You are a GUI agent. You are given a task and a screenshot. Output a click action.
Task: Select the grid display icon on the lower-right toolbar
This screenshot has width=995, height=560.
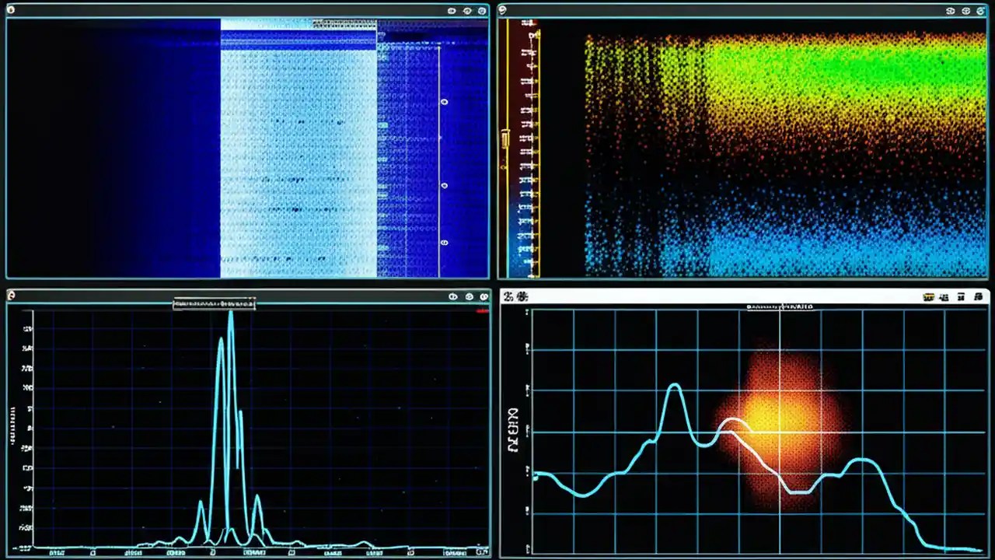point(962,296)
